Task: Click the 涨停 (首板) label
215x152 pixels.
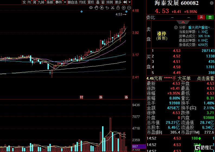Action: (x=162, y=36)
